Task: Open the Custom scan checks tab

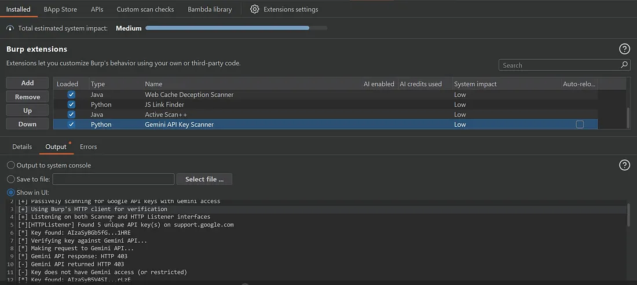Action: 145,9
